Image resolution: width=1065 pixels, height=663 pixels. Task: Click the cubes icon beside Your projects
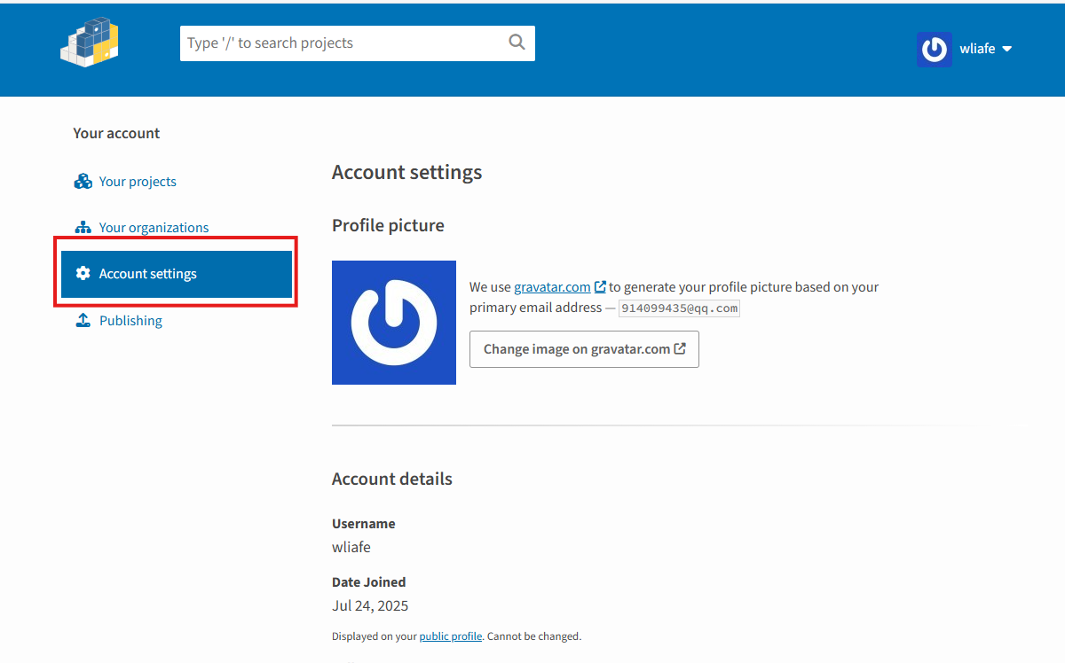coord(83,182)
